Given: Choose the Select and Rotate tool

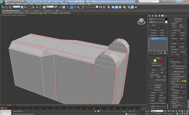Looking at the screenshot, I should [x=41, y=7].
